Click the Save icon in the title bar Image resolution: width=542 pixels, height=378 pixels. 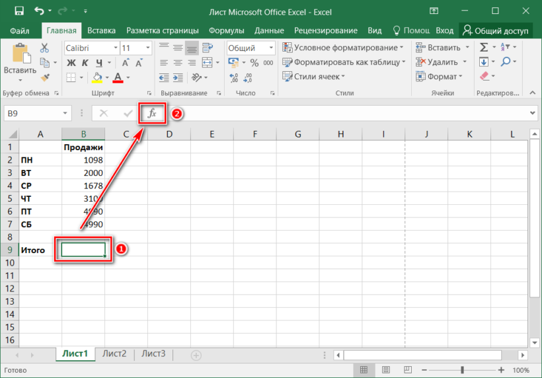tap(19, 11)
